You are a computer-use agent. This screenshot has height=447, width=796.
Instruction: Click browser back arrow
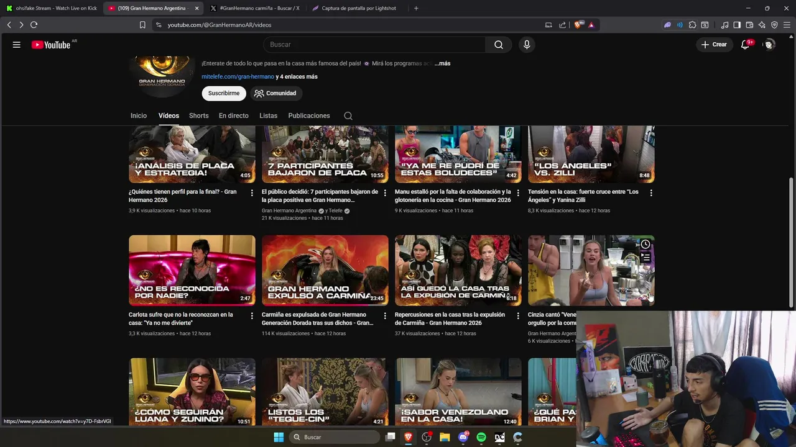[9, 25]
